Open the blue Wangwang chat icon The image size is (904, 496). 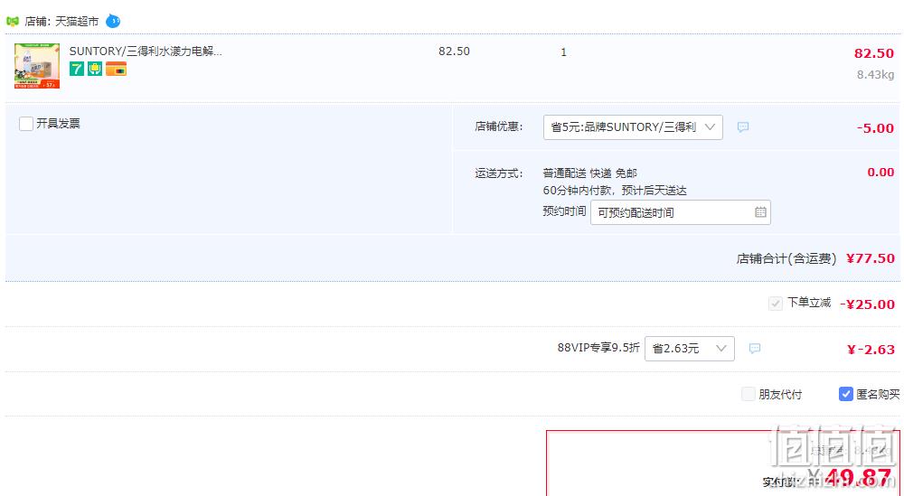(x=113, y=22)
